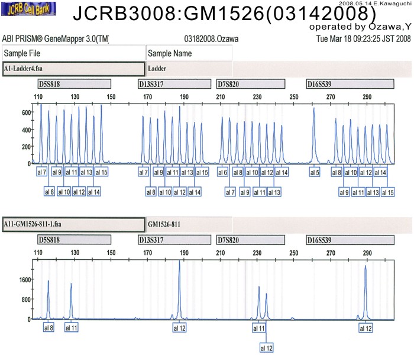Click the al 6 allele label in ladder

tap(222, 172)
